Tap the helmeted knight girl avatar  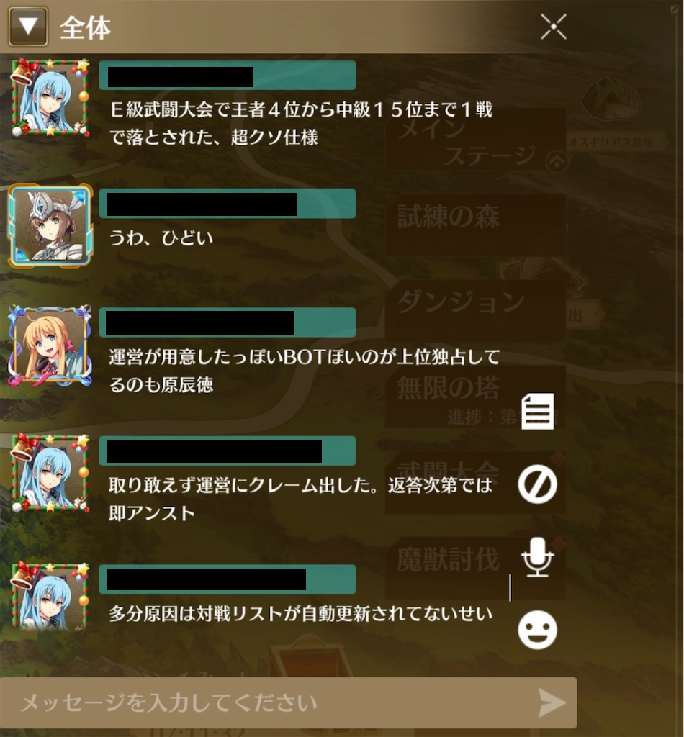pos(50,225)
